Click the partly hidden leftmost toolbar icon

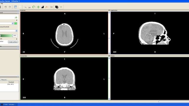[1, 7]
